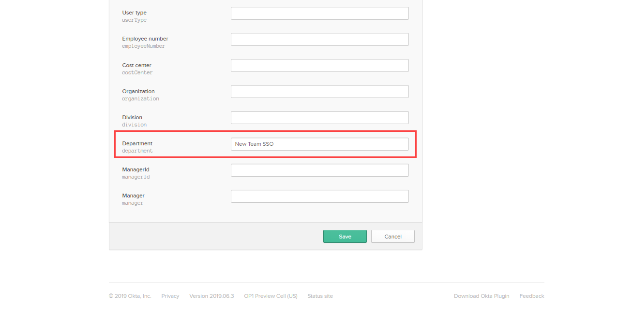The height and width of the screenshot is (322, 632).
Task: Click the 2019 Okta, Inc. copyright text
Action: pyautogui.click(x=130, y=295)
